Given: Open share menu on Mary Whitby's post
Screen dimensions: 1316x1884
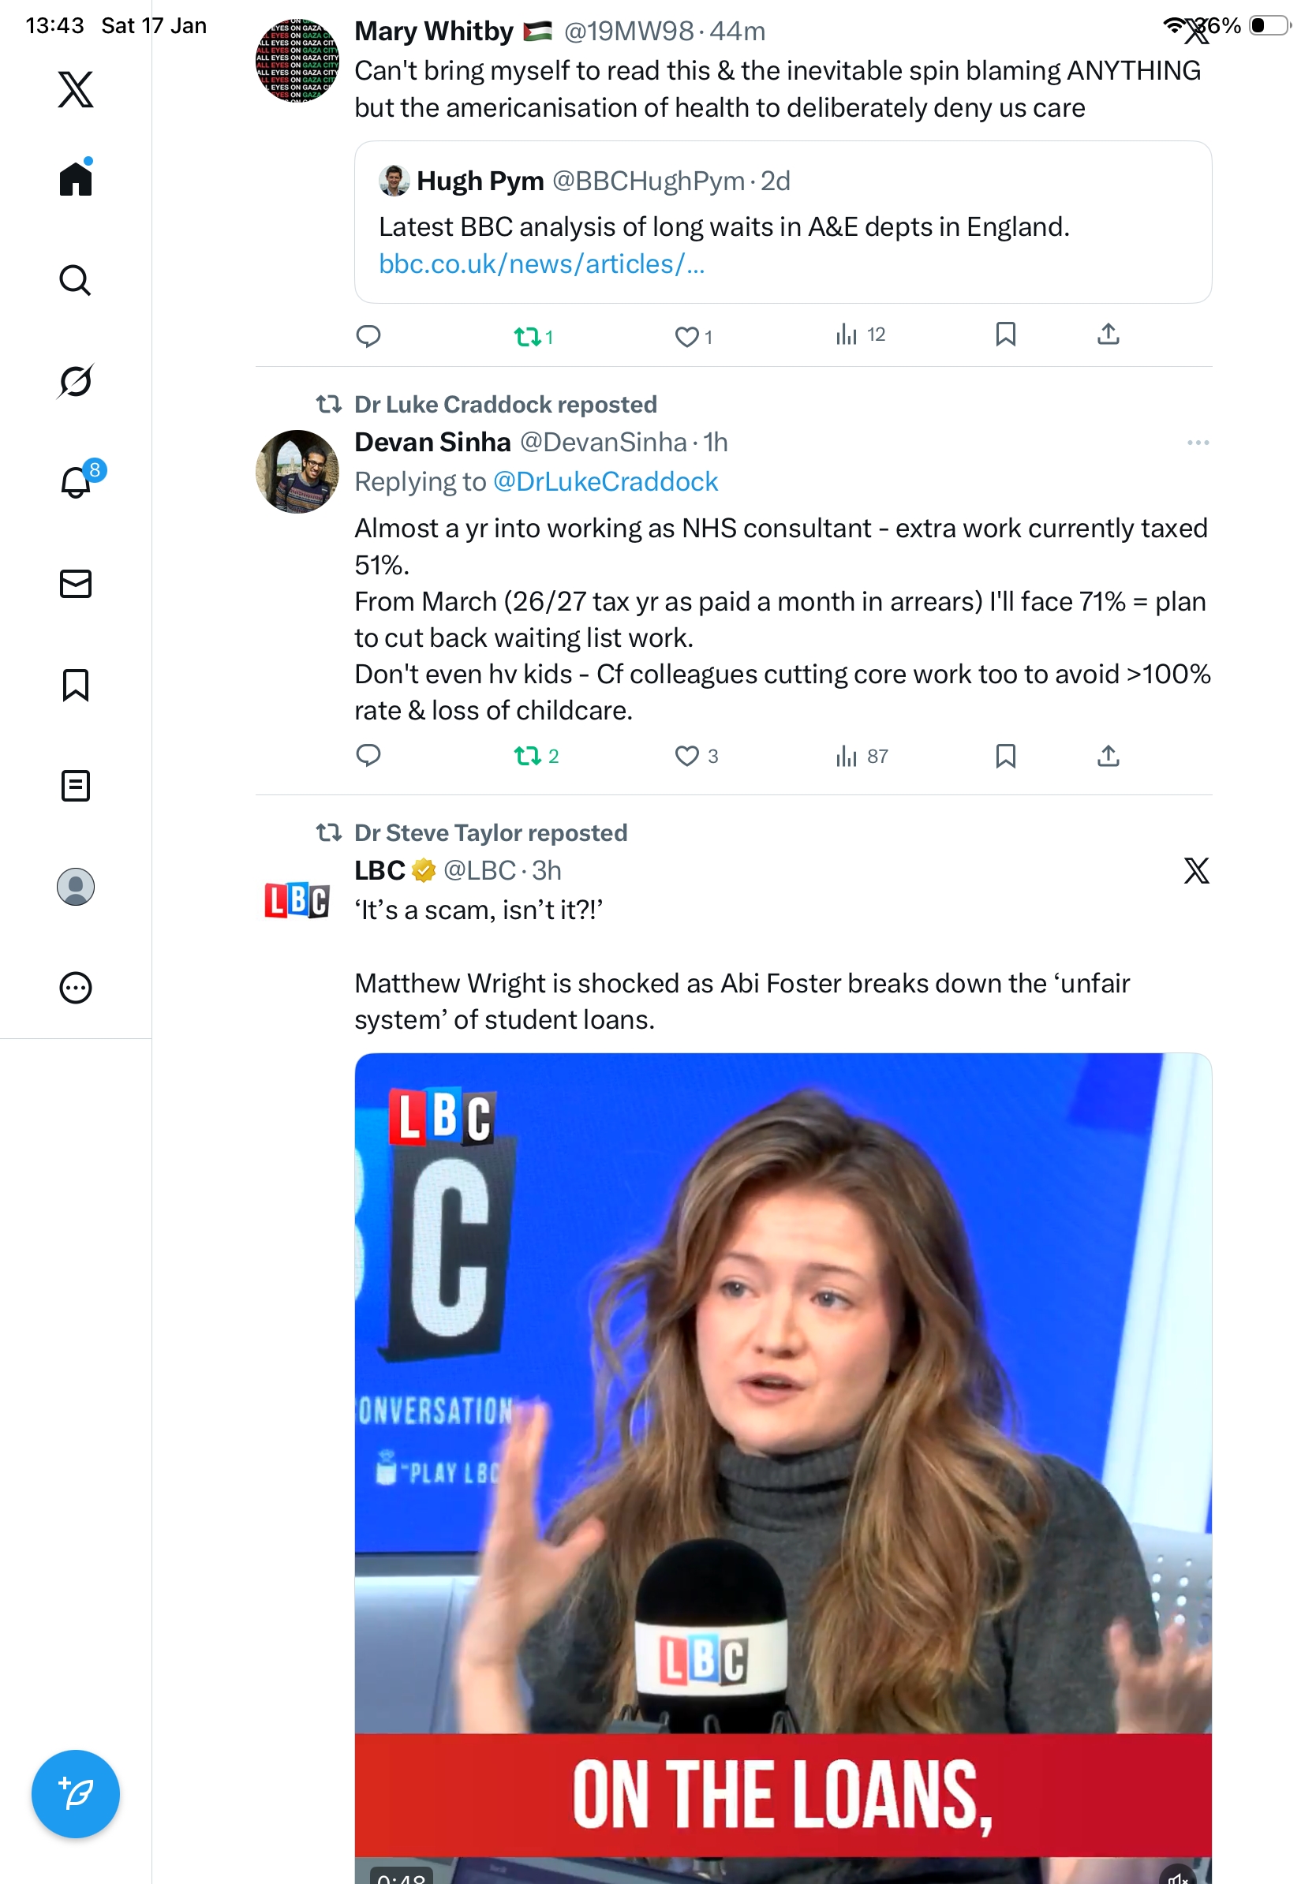Looking at the screenshot, I should click(1108, 335).
